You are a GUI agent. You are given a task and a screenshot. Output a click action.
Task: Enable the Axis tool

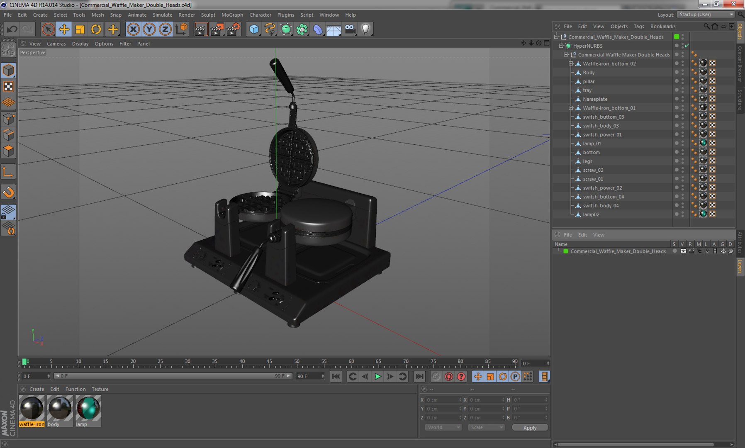pos(8,172)
